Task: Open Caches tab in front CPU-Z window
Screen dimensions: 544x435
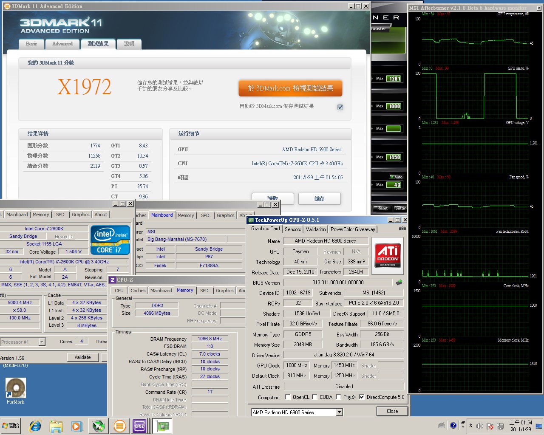Action: pyautogui.click(x=138, y=291)
